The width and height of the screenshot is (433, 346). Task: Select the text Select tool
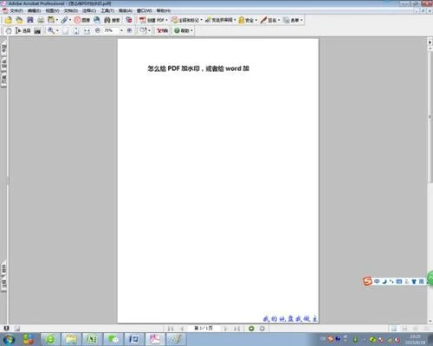[x=23, y=30]
